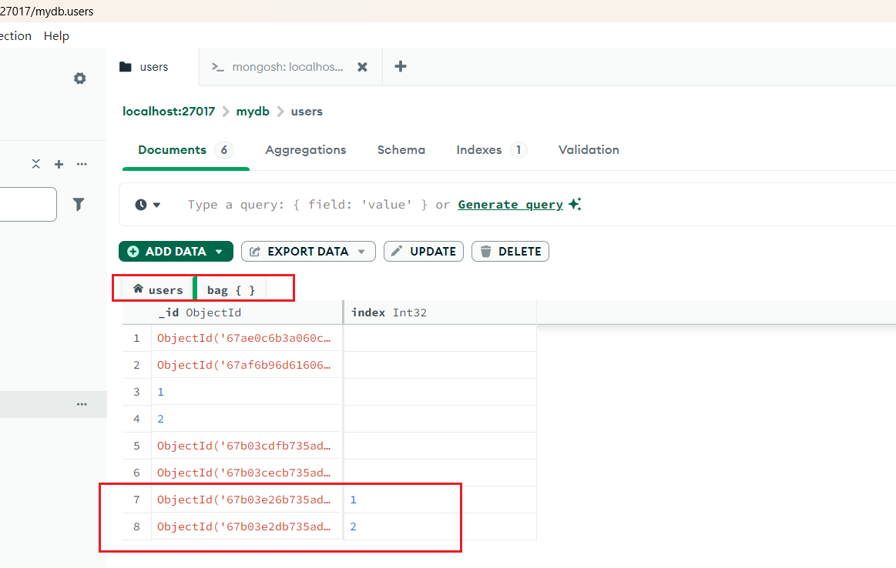Click the Generate query link
This screenshot has width=896, height=568.
coord(510,205)
